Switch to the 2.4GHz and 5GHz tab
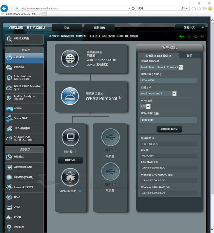This screenshot has width=214, height=233. [158, 56]
